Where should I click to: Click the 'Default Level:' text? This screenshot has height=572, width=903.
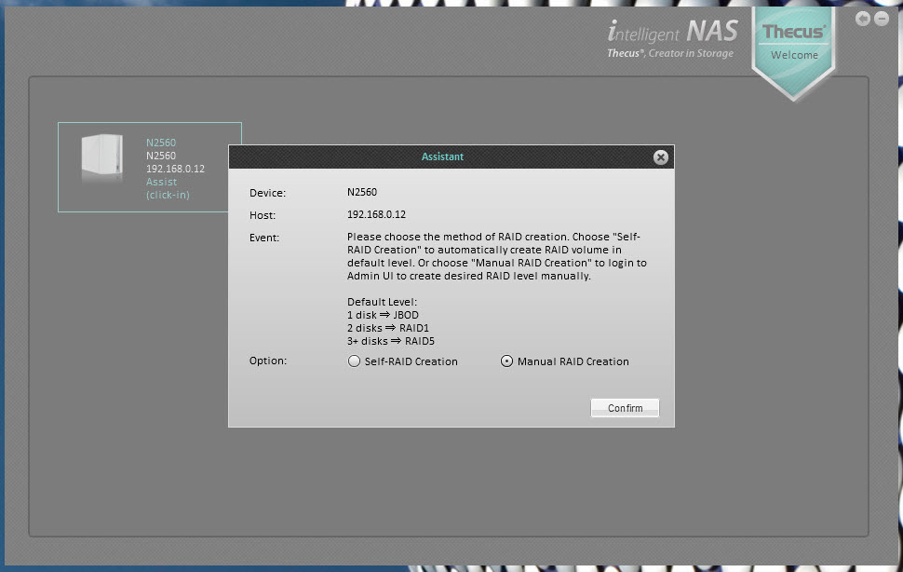pos(382,302)
